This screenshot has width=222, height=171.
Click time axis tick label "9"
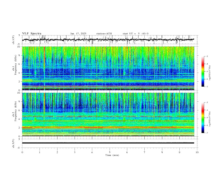coord(179,152)
